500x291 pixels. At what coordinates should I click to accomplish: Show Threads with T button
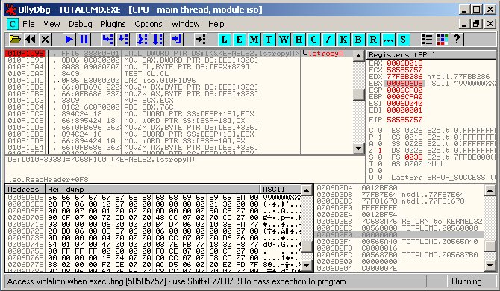tap(269, 40)
